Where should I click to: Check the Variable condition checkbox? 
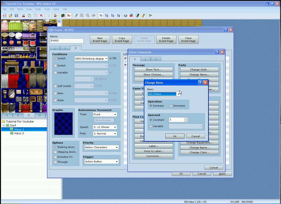55,73
